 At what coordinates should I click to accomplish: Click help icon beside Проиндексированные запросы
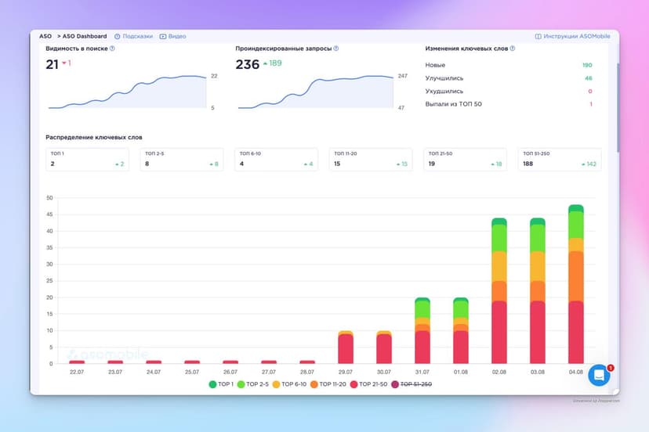click(x=336, y=49)
